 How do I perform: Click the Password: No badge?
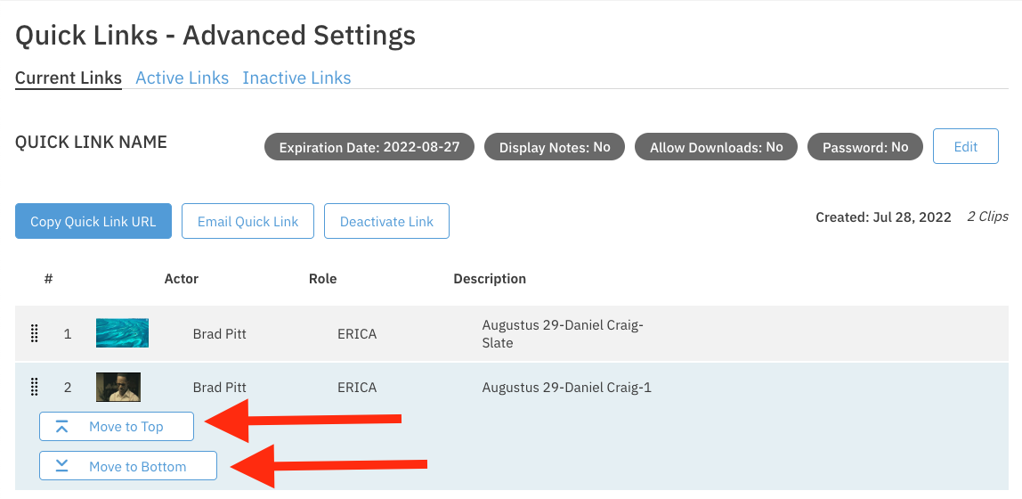pyautogui.click(x=864, y=147)
